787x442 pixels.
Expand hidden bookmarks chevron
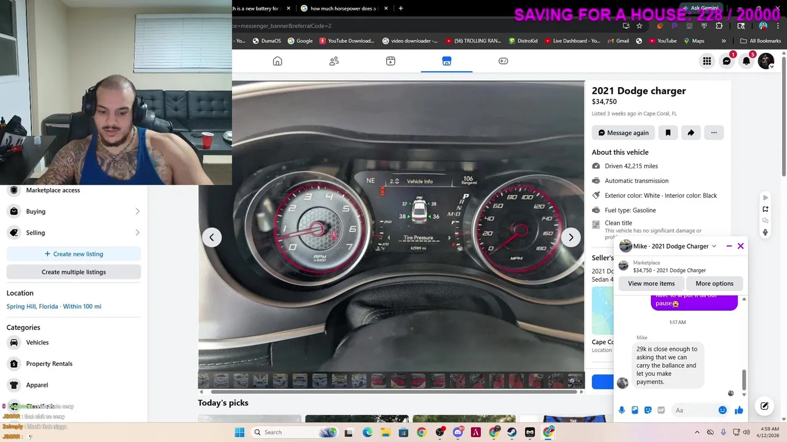tap(724, 41)
